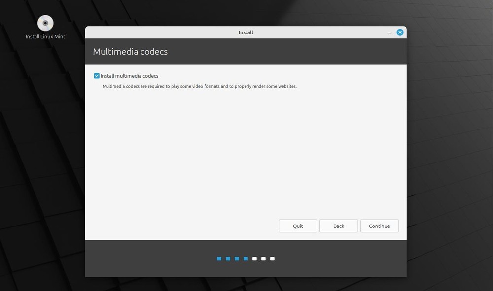Click the first white upcoming step square
The width and height of the screenshot is (493, 291).
click(x=254, y=259)
